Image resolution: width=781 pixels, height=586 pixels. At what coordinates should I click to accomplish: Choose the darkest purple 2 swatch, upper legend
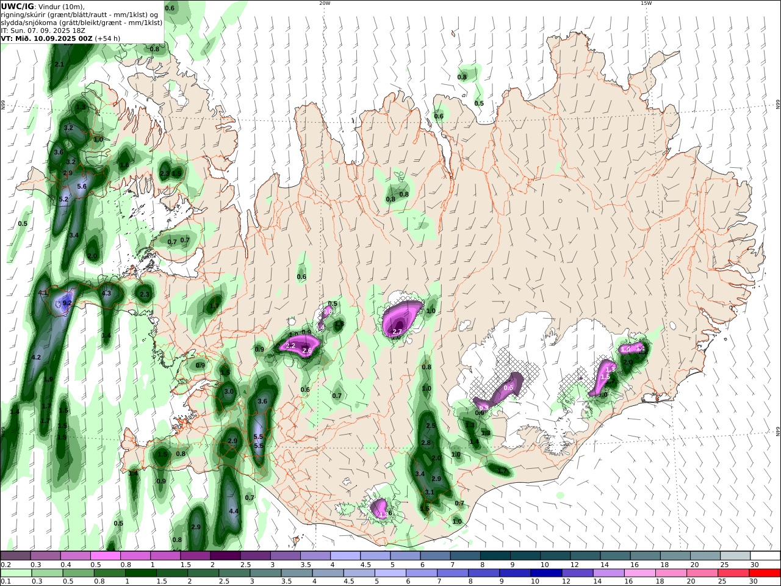pyautogui.click(x=225, y=555)
